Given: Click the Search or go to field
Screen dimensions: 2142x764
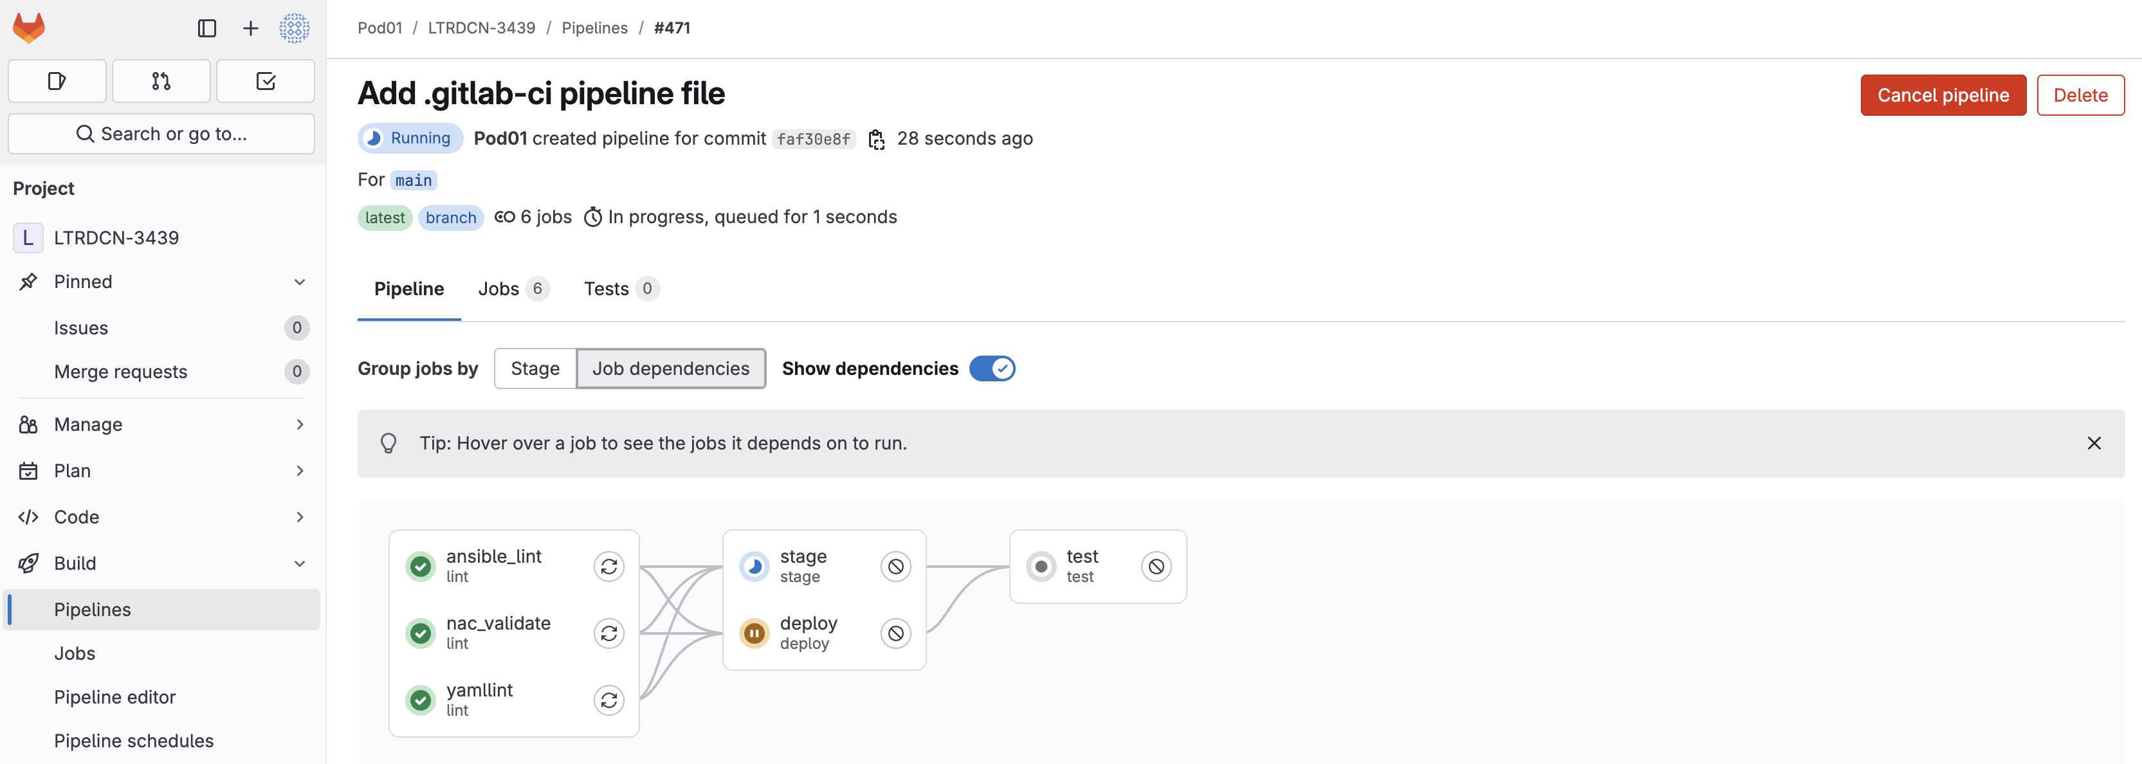Looking at the screenshot, I should click(x=161, y=134).
